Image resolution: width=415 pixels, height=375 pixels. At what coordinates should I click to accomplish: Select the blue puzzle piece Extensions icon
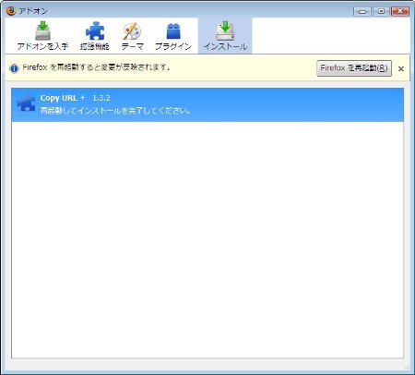95,30
